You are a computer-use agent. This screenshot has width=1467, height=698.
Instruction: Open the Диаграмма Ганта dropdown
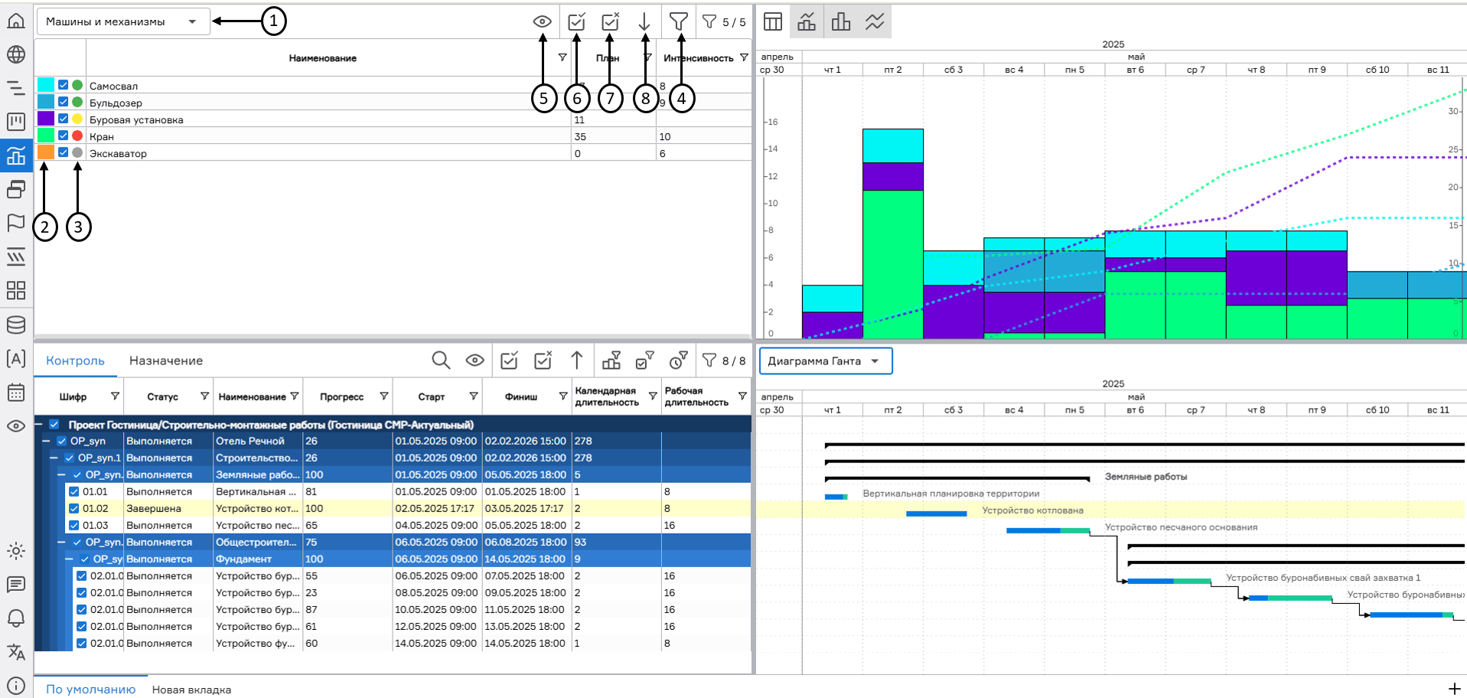pyautogui.click(x=825, y=361)
